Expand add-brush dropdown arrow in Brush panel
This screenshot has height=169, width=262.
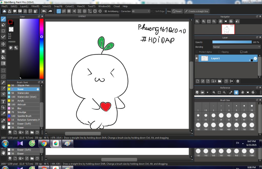23,132
